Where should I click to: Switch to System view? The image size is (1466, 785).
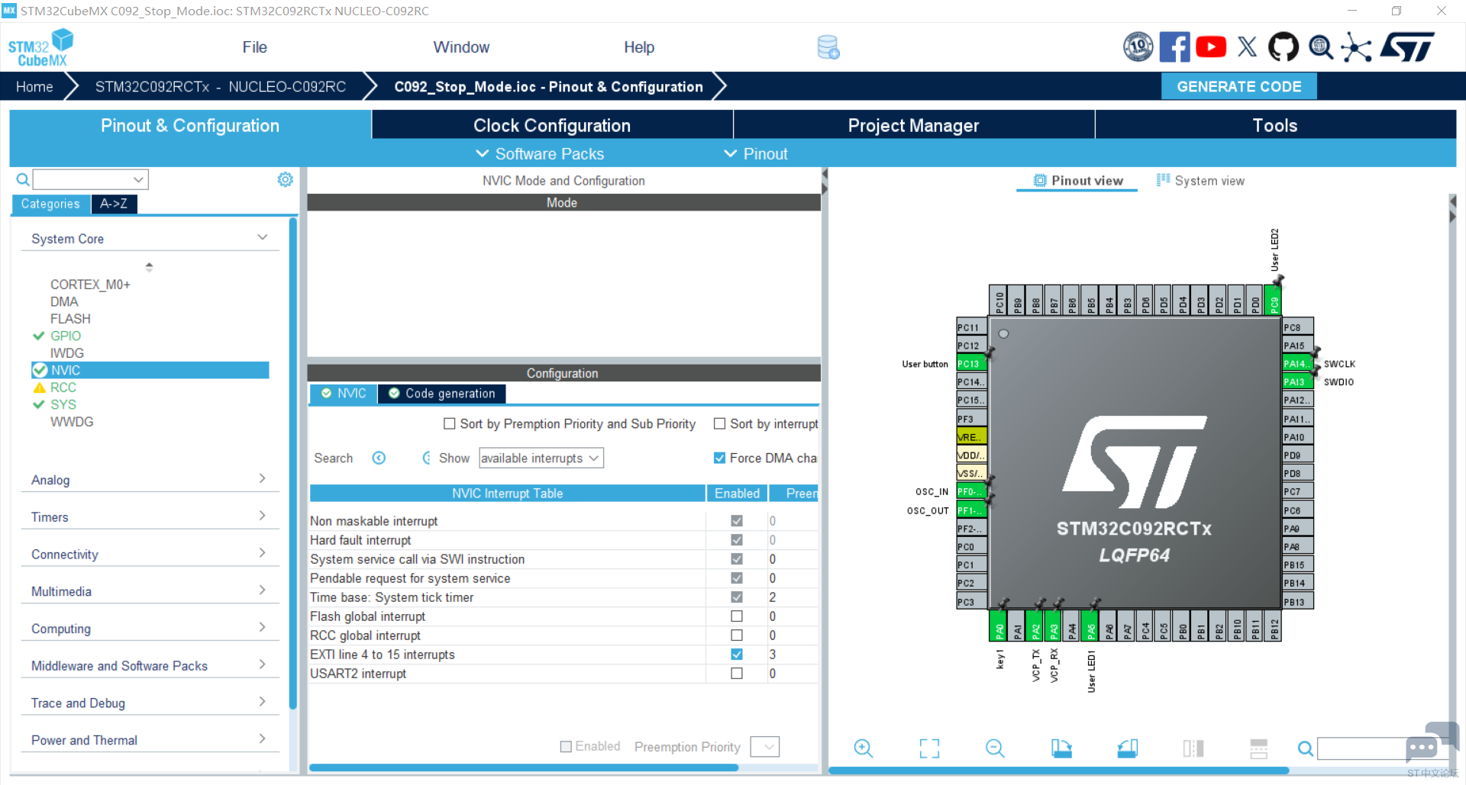[x=1200, y=181]
